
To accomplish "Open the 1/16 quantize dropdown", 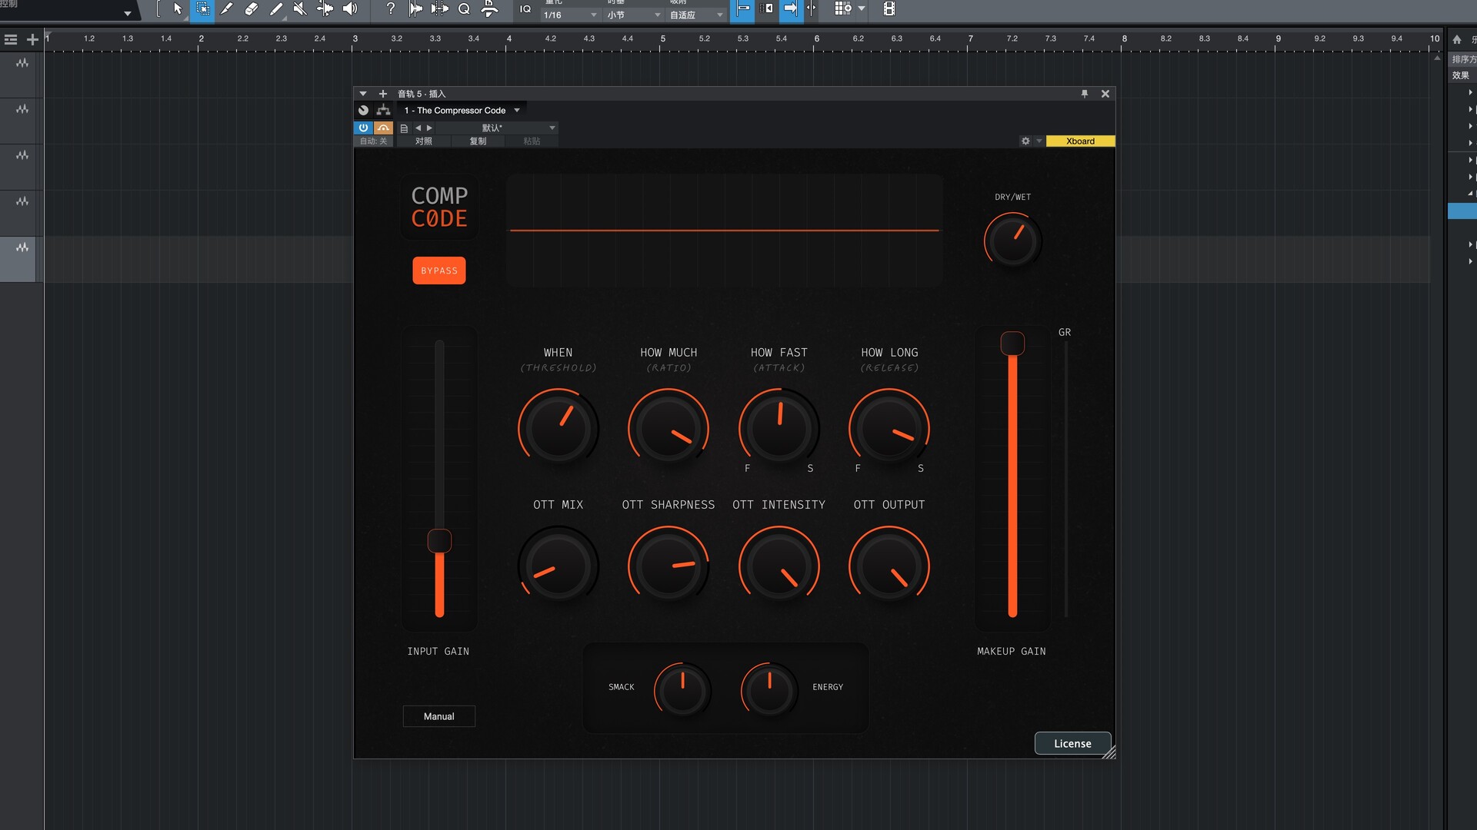I will [570, 15].
